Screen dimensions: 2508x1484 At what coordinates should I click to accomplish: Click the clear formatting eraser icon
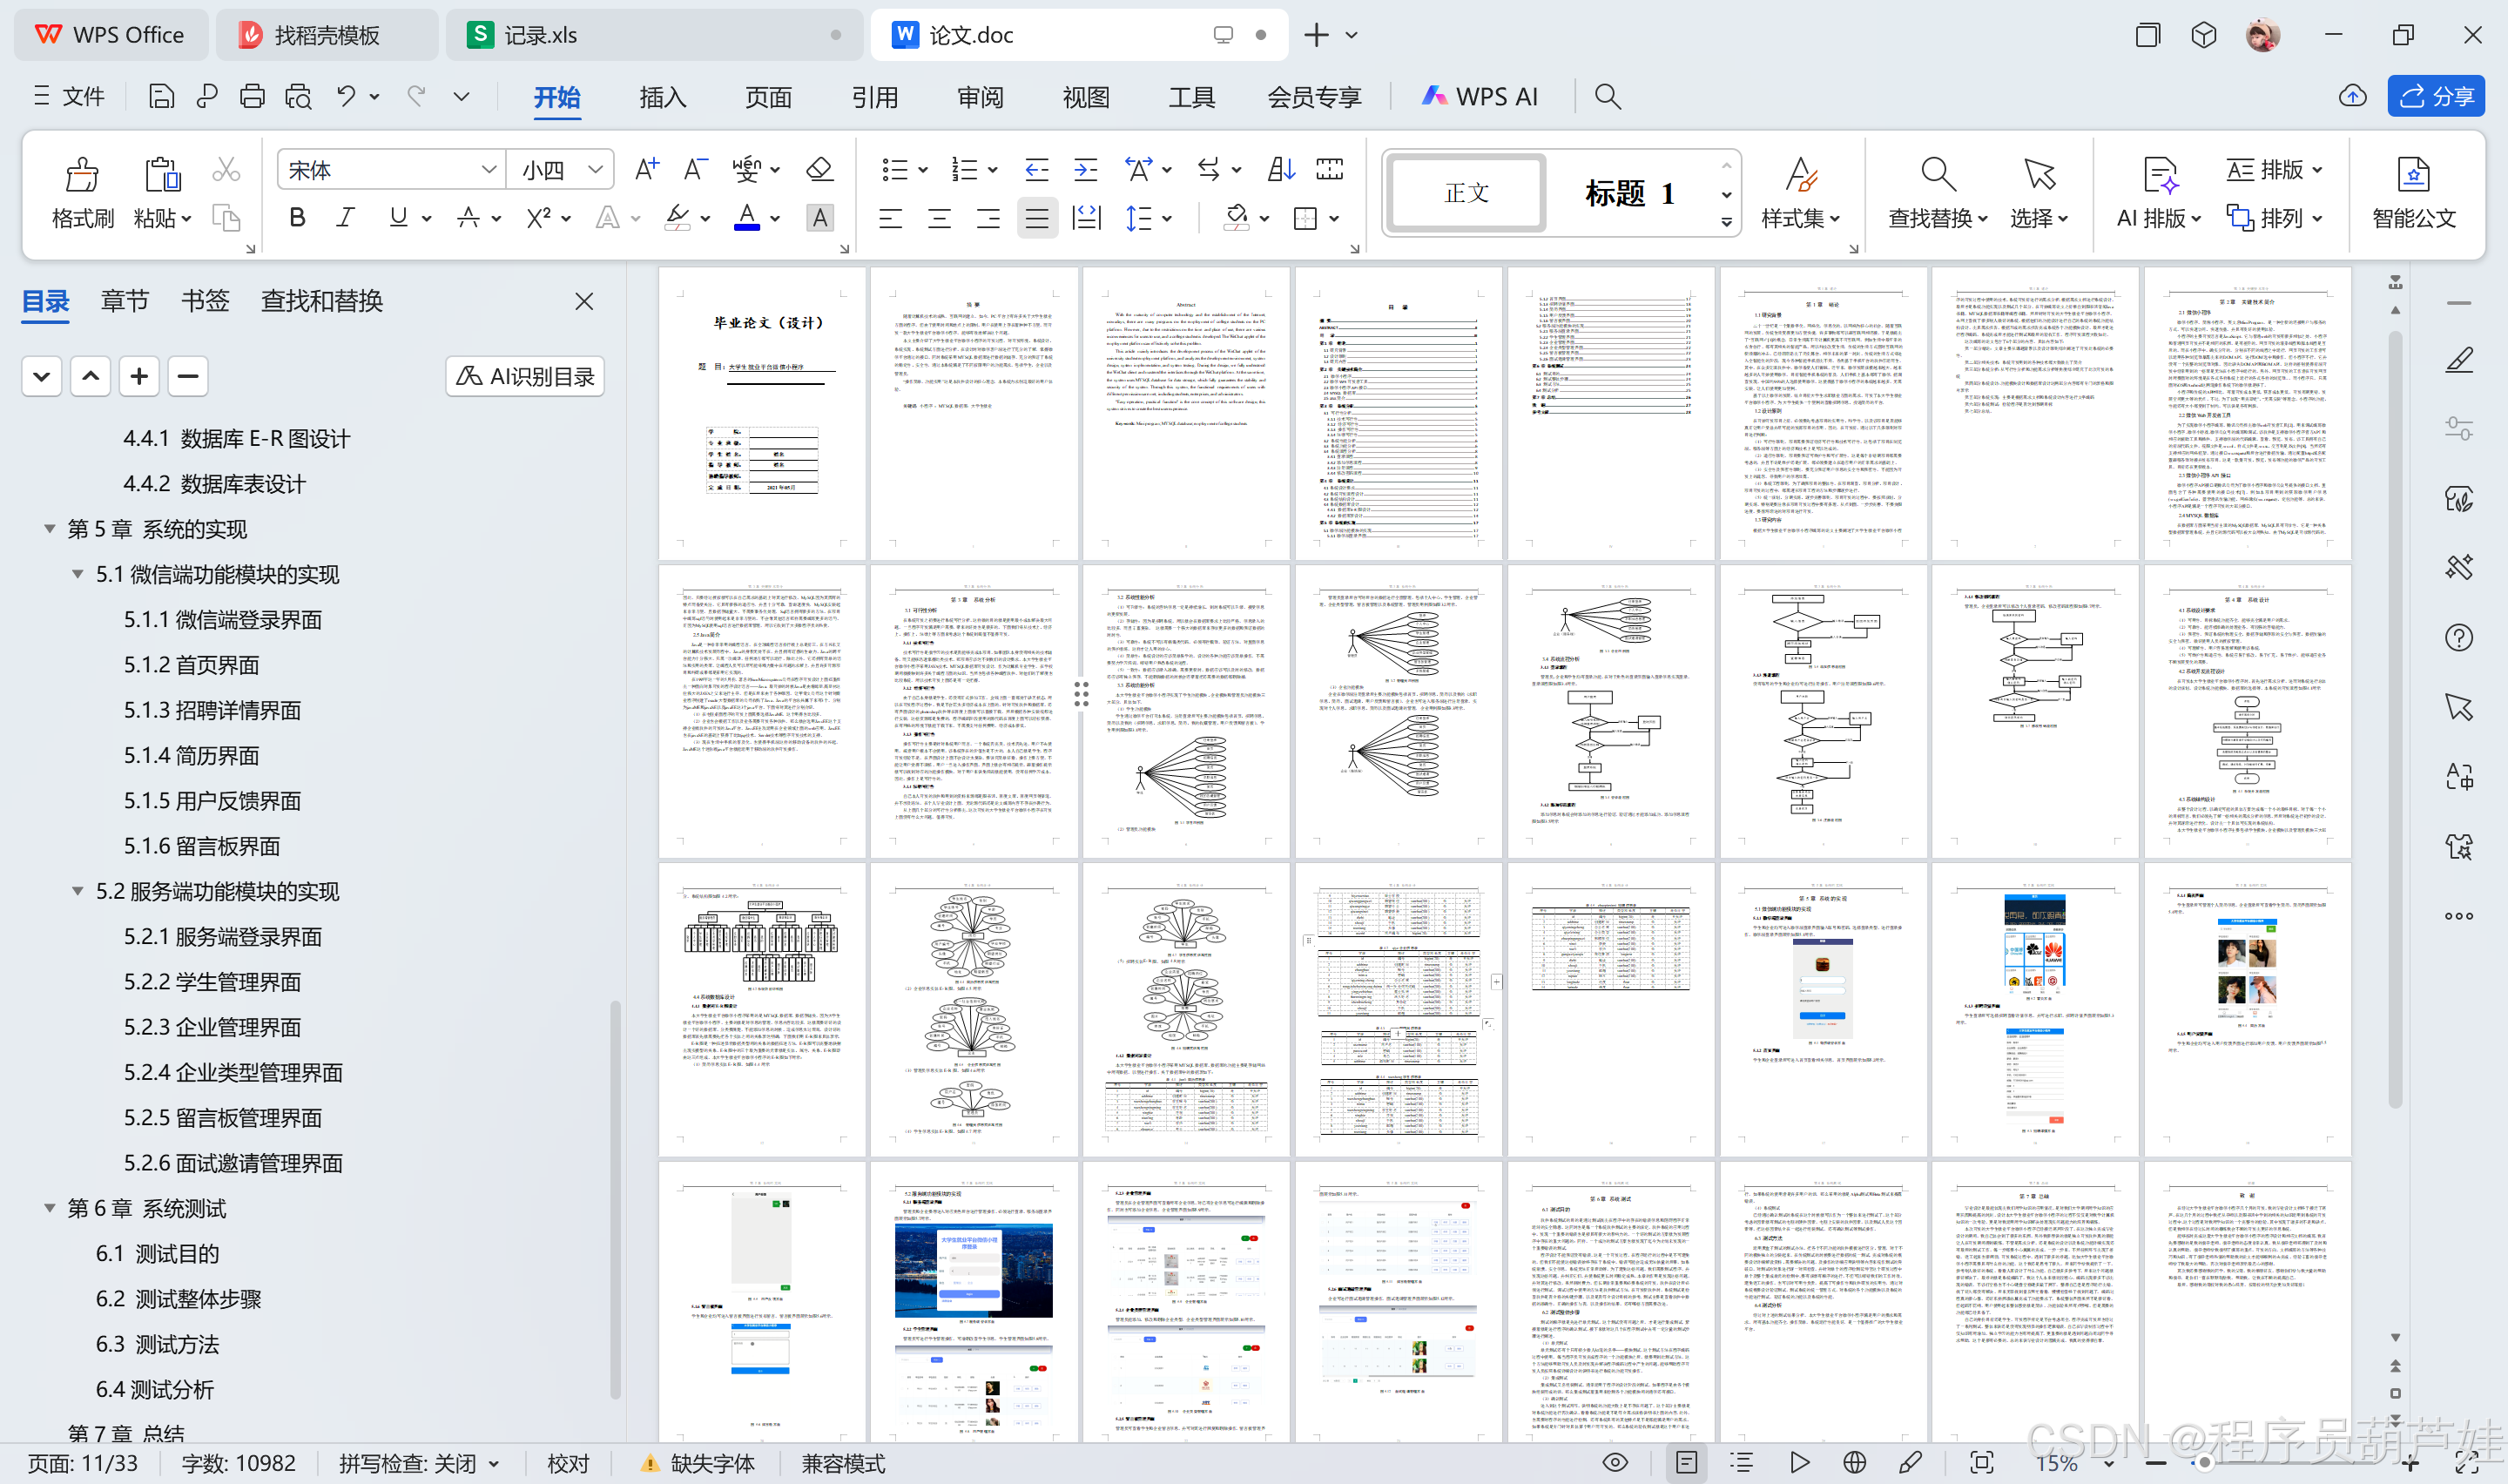pyautogui.click(x=819, y=170)
